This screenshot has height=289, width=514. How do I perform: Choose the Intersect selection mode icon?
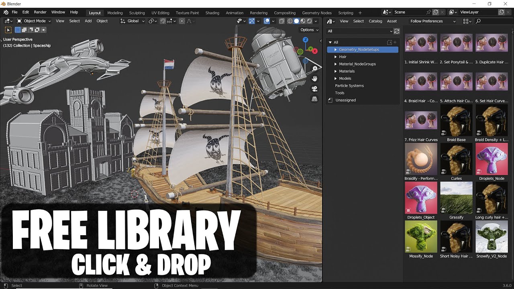43,30
